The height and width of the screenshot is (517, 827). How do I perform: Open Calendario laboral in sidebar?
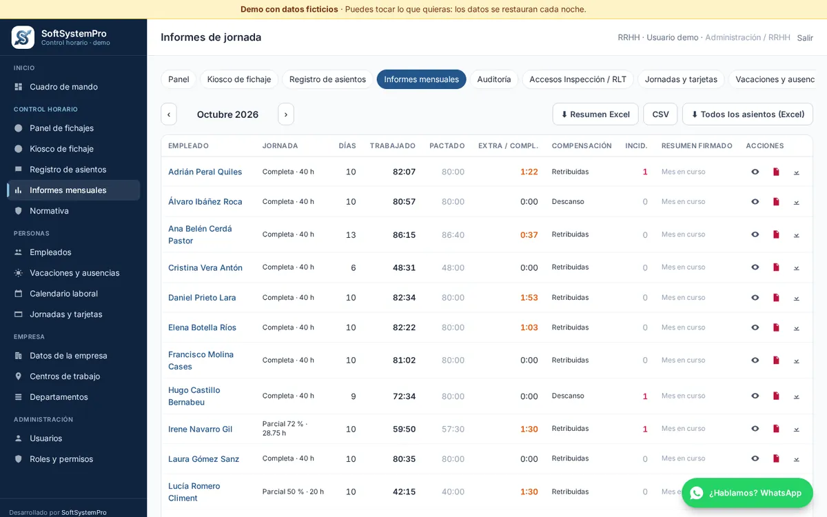(73, 294)
